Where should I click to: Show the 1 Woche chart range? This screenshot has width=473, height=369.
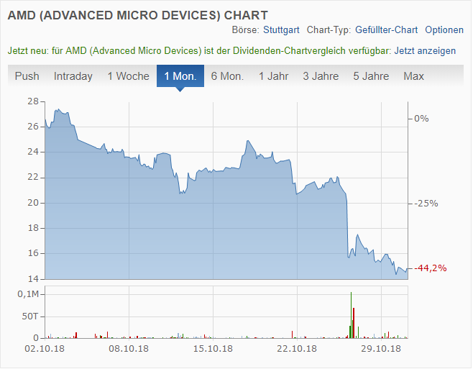click(x=128, y=76)
